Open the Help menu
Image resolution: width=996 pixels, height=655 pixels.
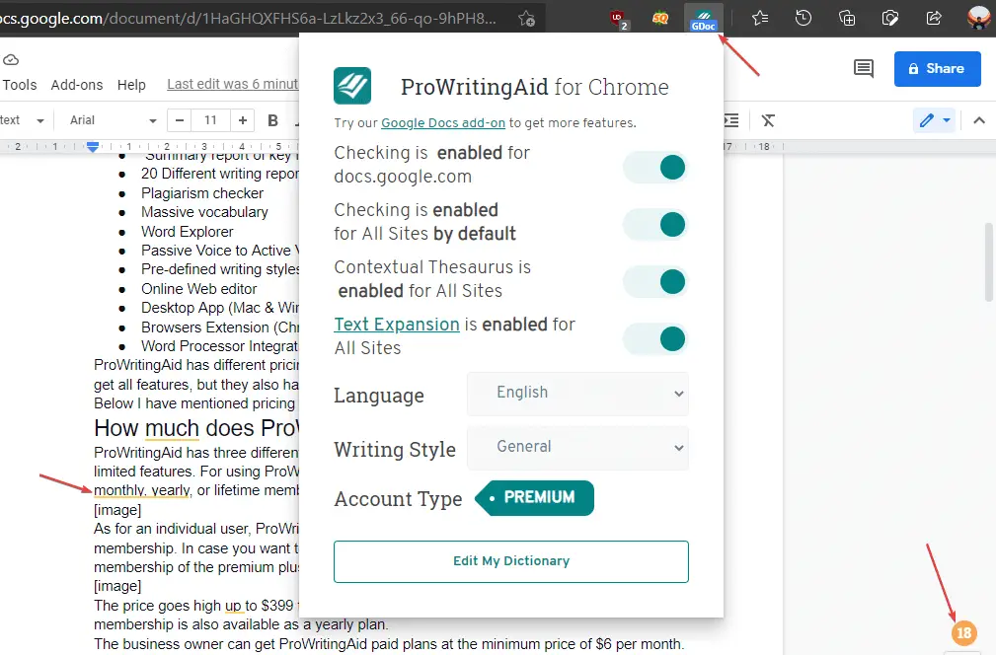(x=131, y=85)
